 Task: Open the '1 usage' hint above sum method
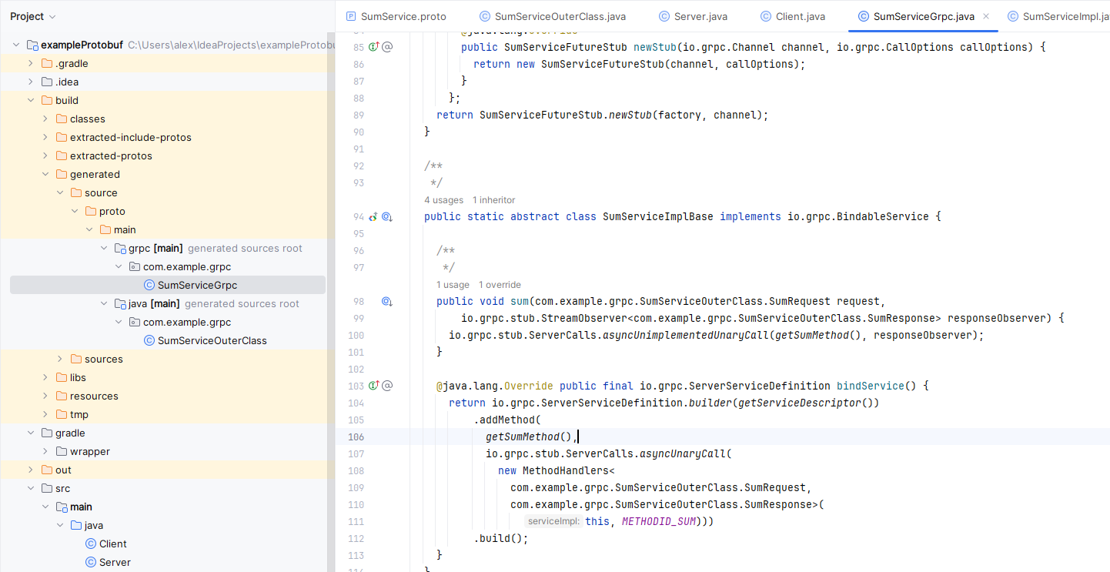coord(453,285)
